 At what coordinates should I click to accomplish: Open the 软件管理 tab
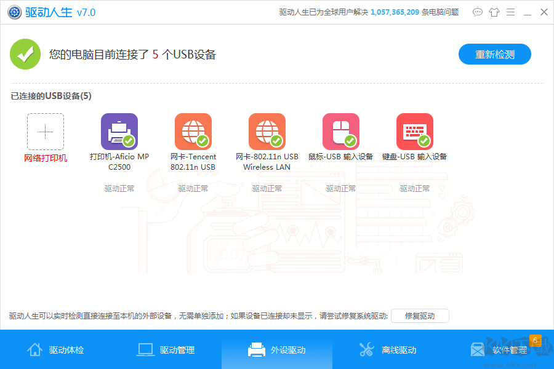pos(499,349)
